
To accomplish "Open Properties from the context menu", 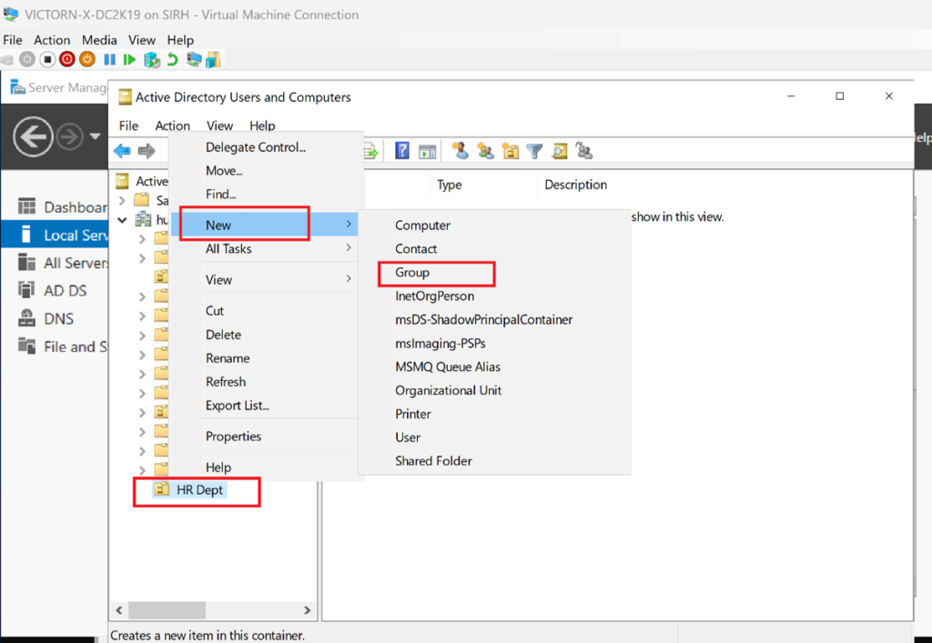I will pos(233,437).
